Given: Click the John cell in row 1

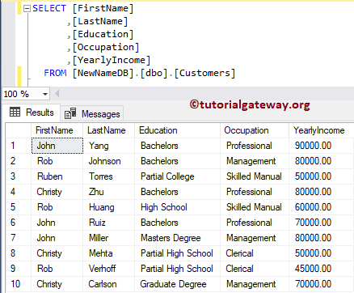Looking at the screenshot, I should (57, 146).
